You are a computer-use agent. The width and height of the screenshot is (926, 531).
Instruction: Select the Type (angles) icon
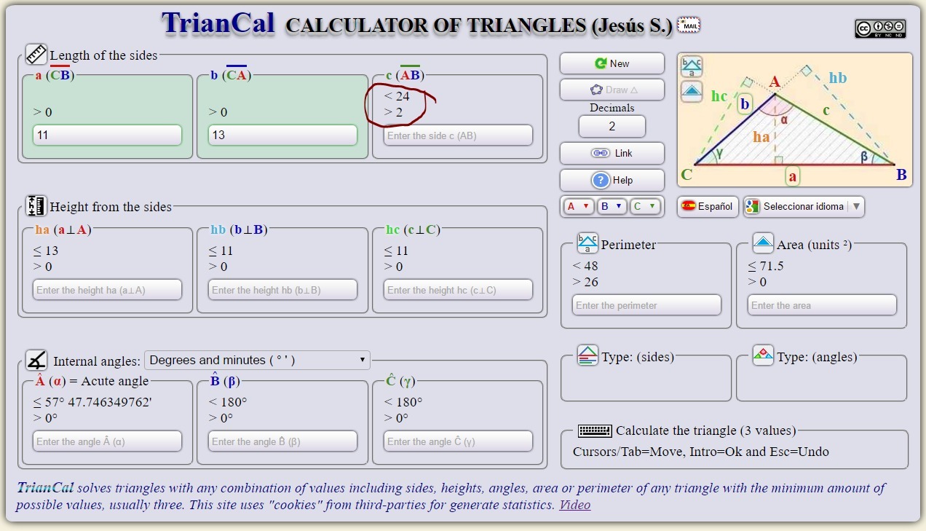point(763,355)
